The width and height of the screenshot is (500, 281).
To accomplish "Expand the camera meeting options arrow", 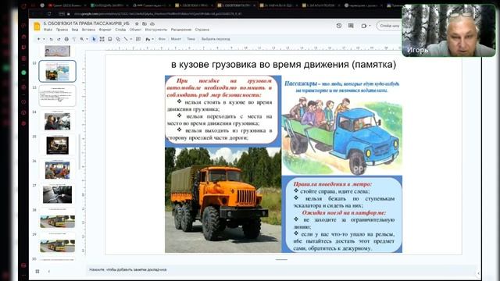I will click(370, 26).
